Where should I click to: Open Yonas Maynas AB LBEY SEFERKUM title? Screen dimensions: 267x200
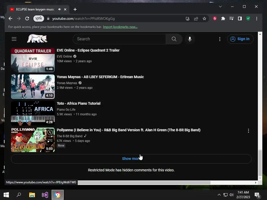coord(100,77)
